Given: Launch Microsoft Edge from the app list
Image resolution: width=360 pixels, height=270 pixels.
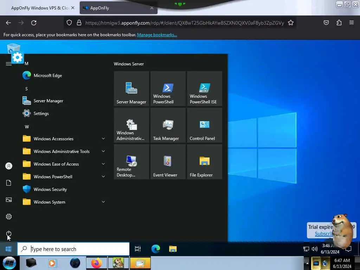Looking at the screenshot, I should tap(64, 76).
